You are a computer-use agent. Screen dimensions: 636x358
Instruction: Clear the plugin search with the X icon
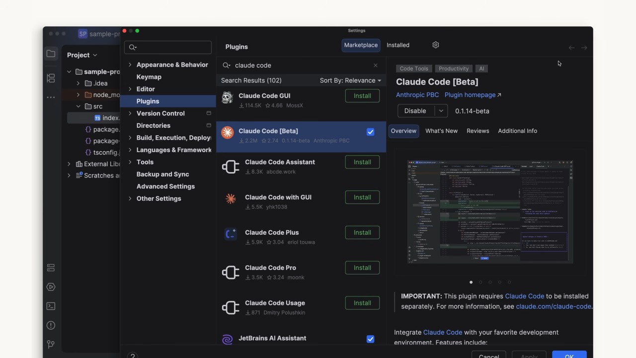coord(376,65)
